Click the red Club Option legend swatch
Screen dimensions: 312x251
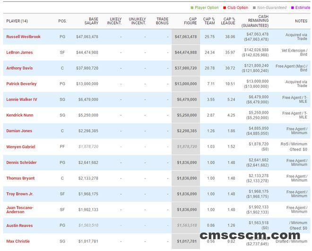[225, 8]
